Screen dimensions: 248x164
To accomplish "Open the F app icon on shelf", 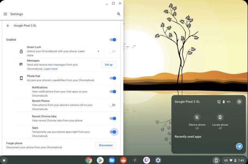I will click(135, 160).
